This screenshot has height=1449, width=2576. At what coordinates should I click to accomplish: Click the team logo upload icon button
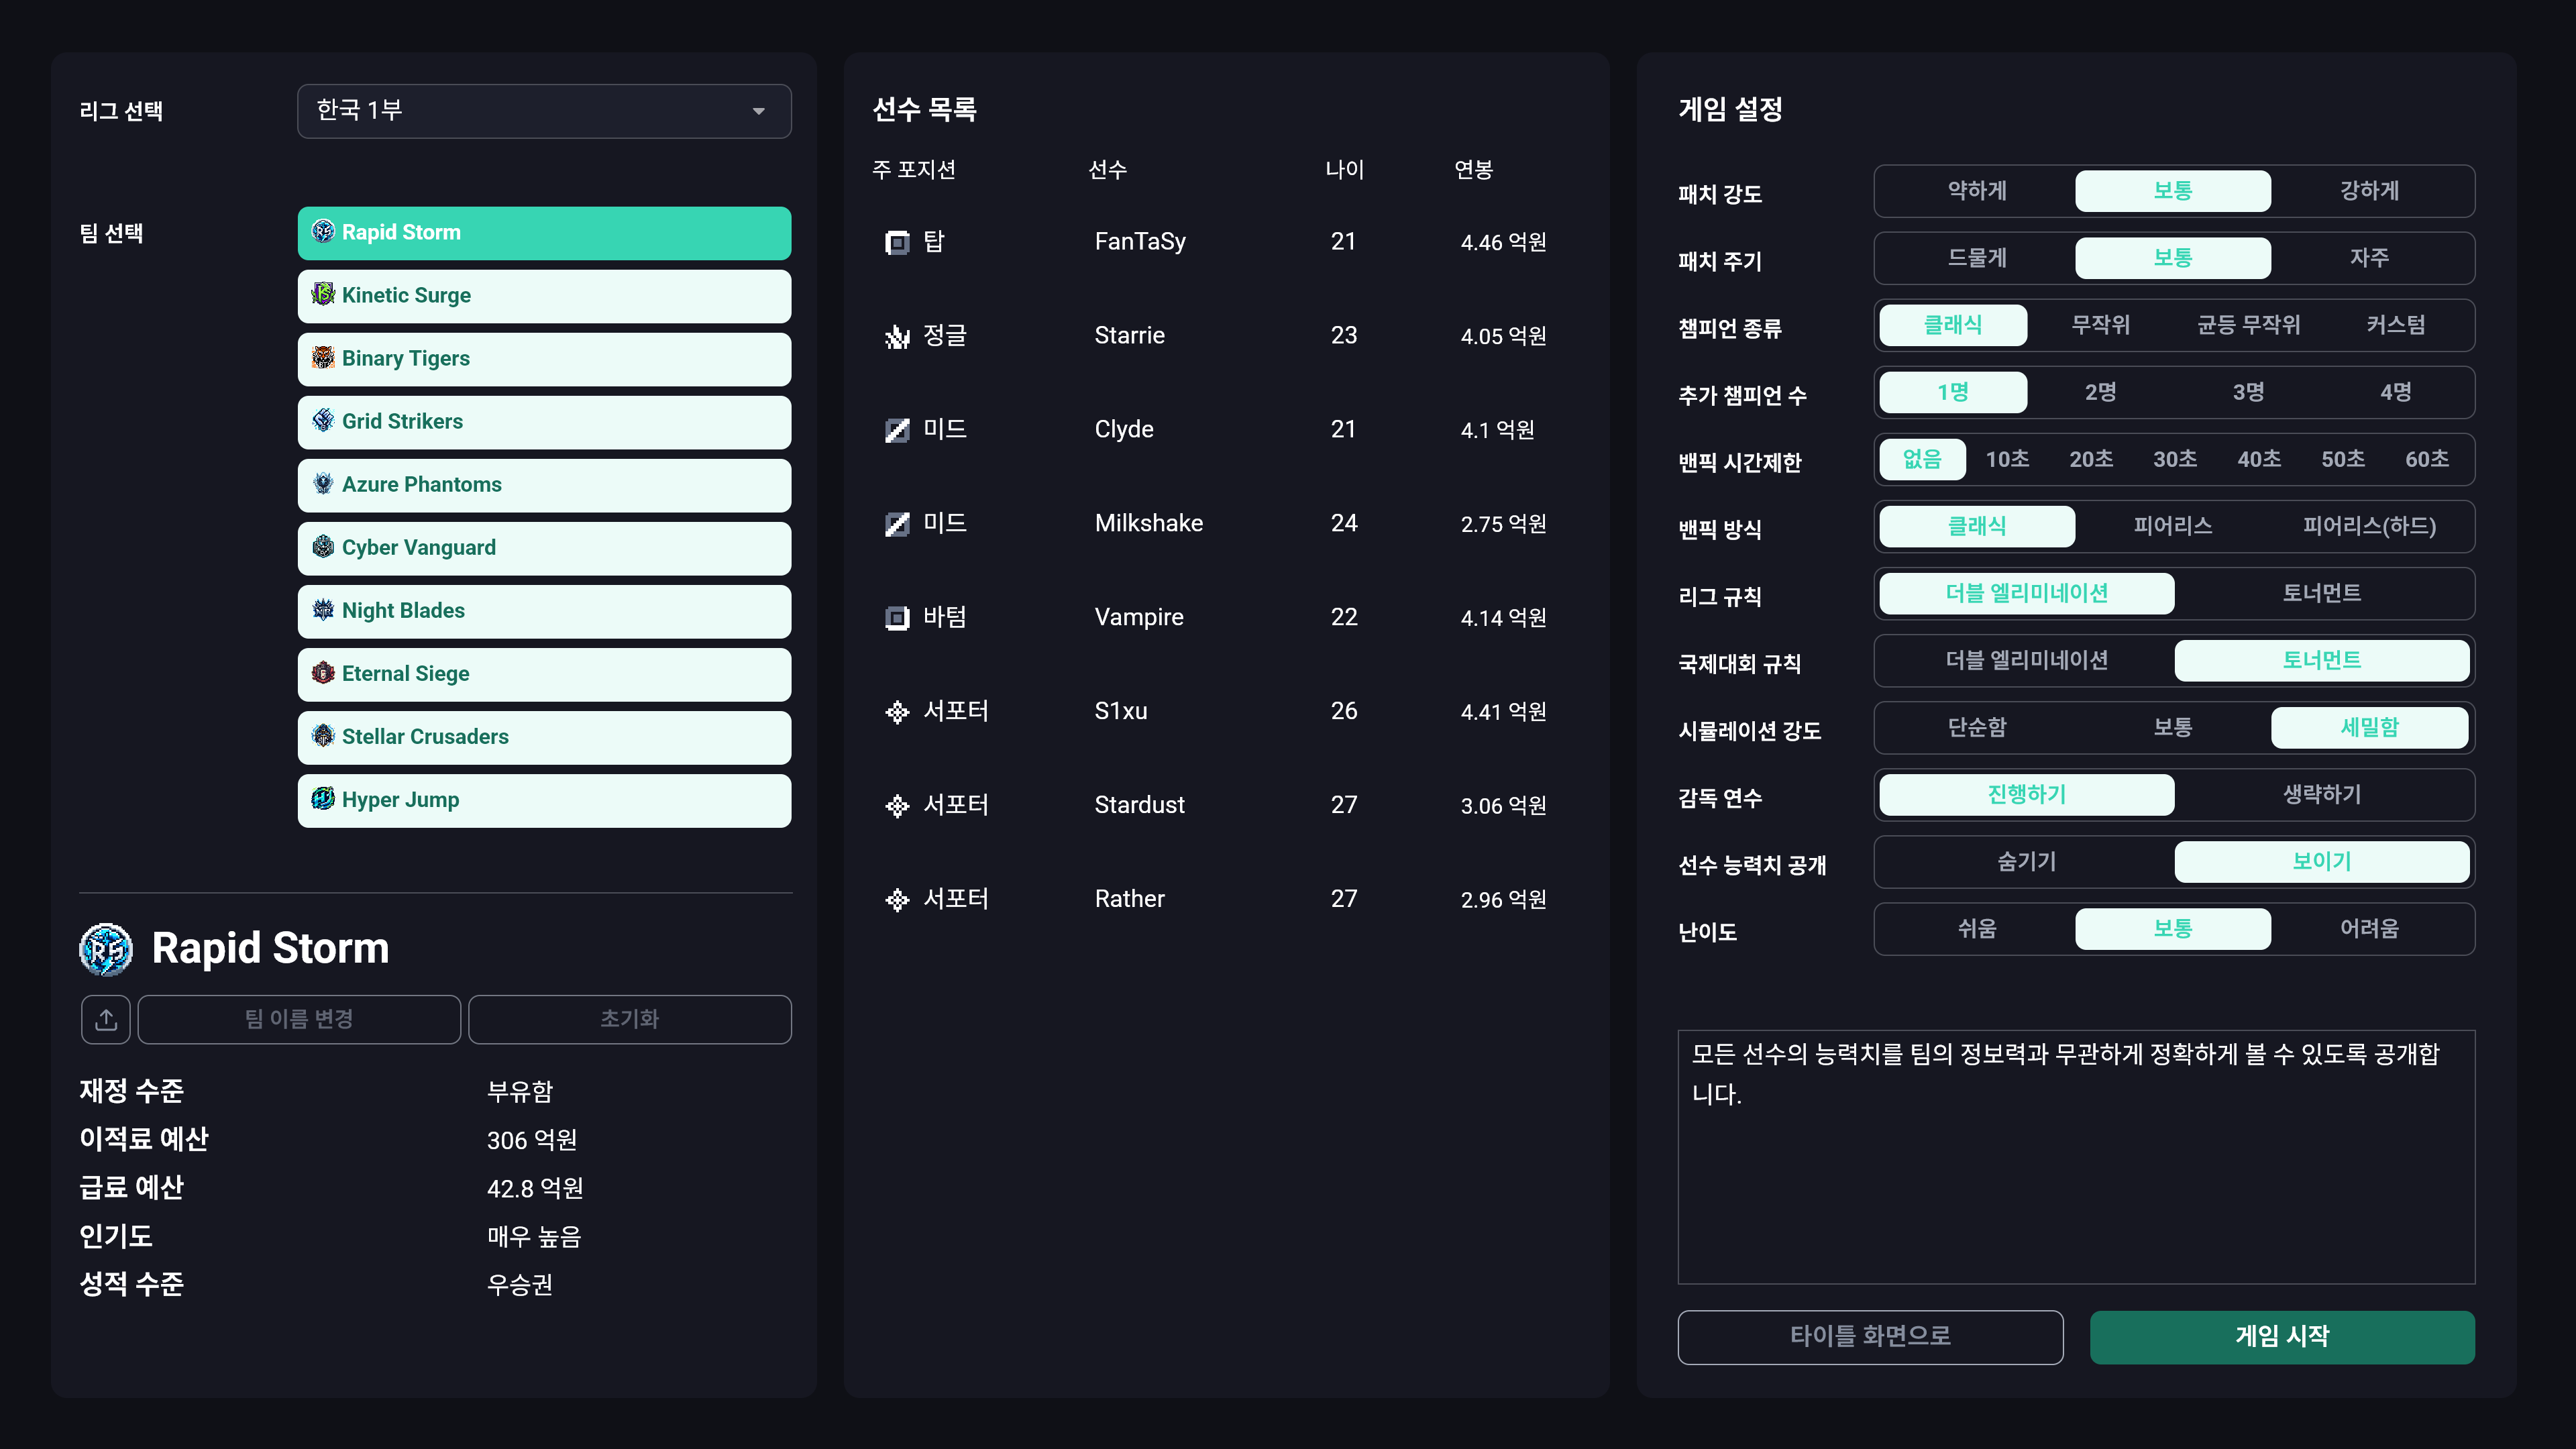click(x=106, y=1019)
